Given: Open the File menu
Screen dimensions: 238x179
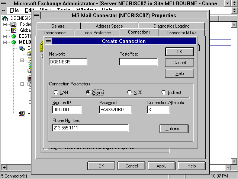Looking at the screenshot, I should tap(14, 10).
